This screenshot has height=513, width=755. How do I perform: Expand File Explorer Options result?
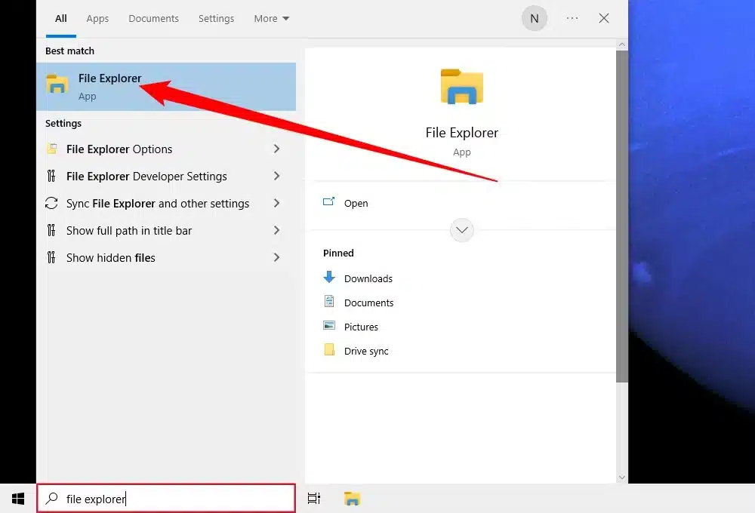(277, 149)
